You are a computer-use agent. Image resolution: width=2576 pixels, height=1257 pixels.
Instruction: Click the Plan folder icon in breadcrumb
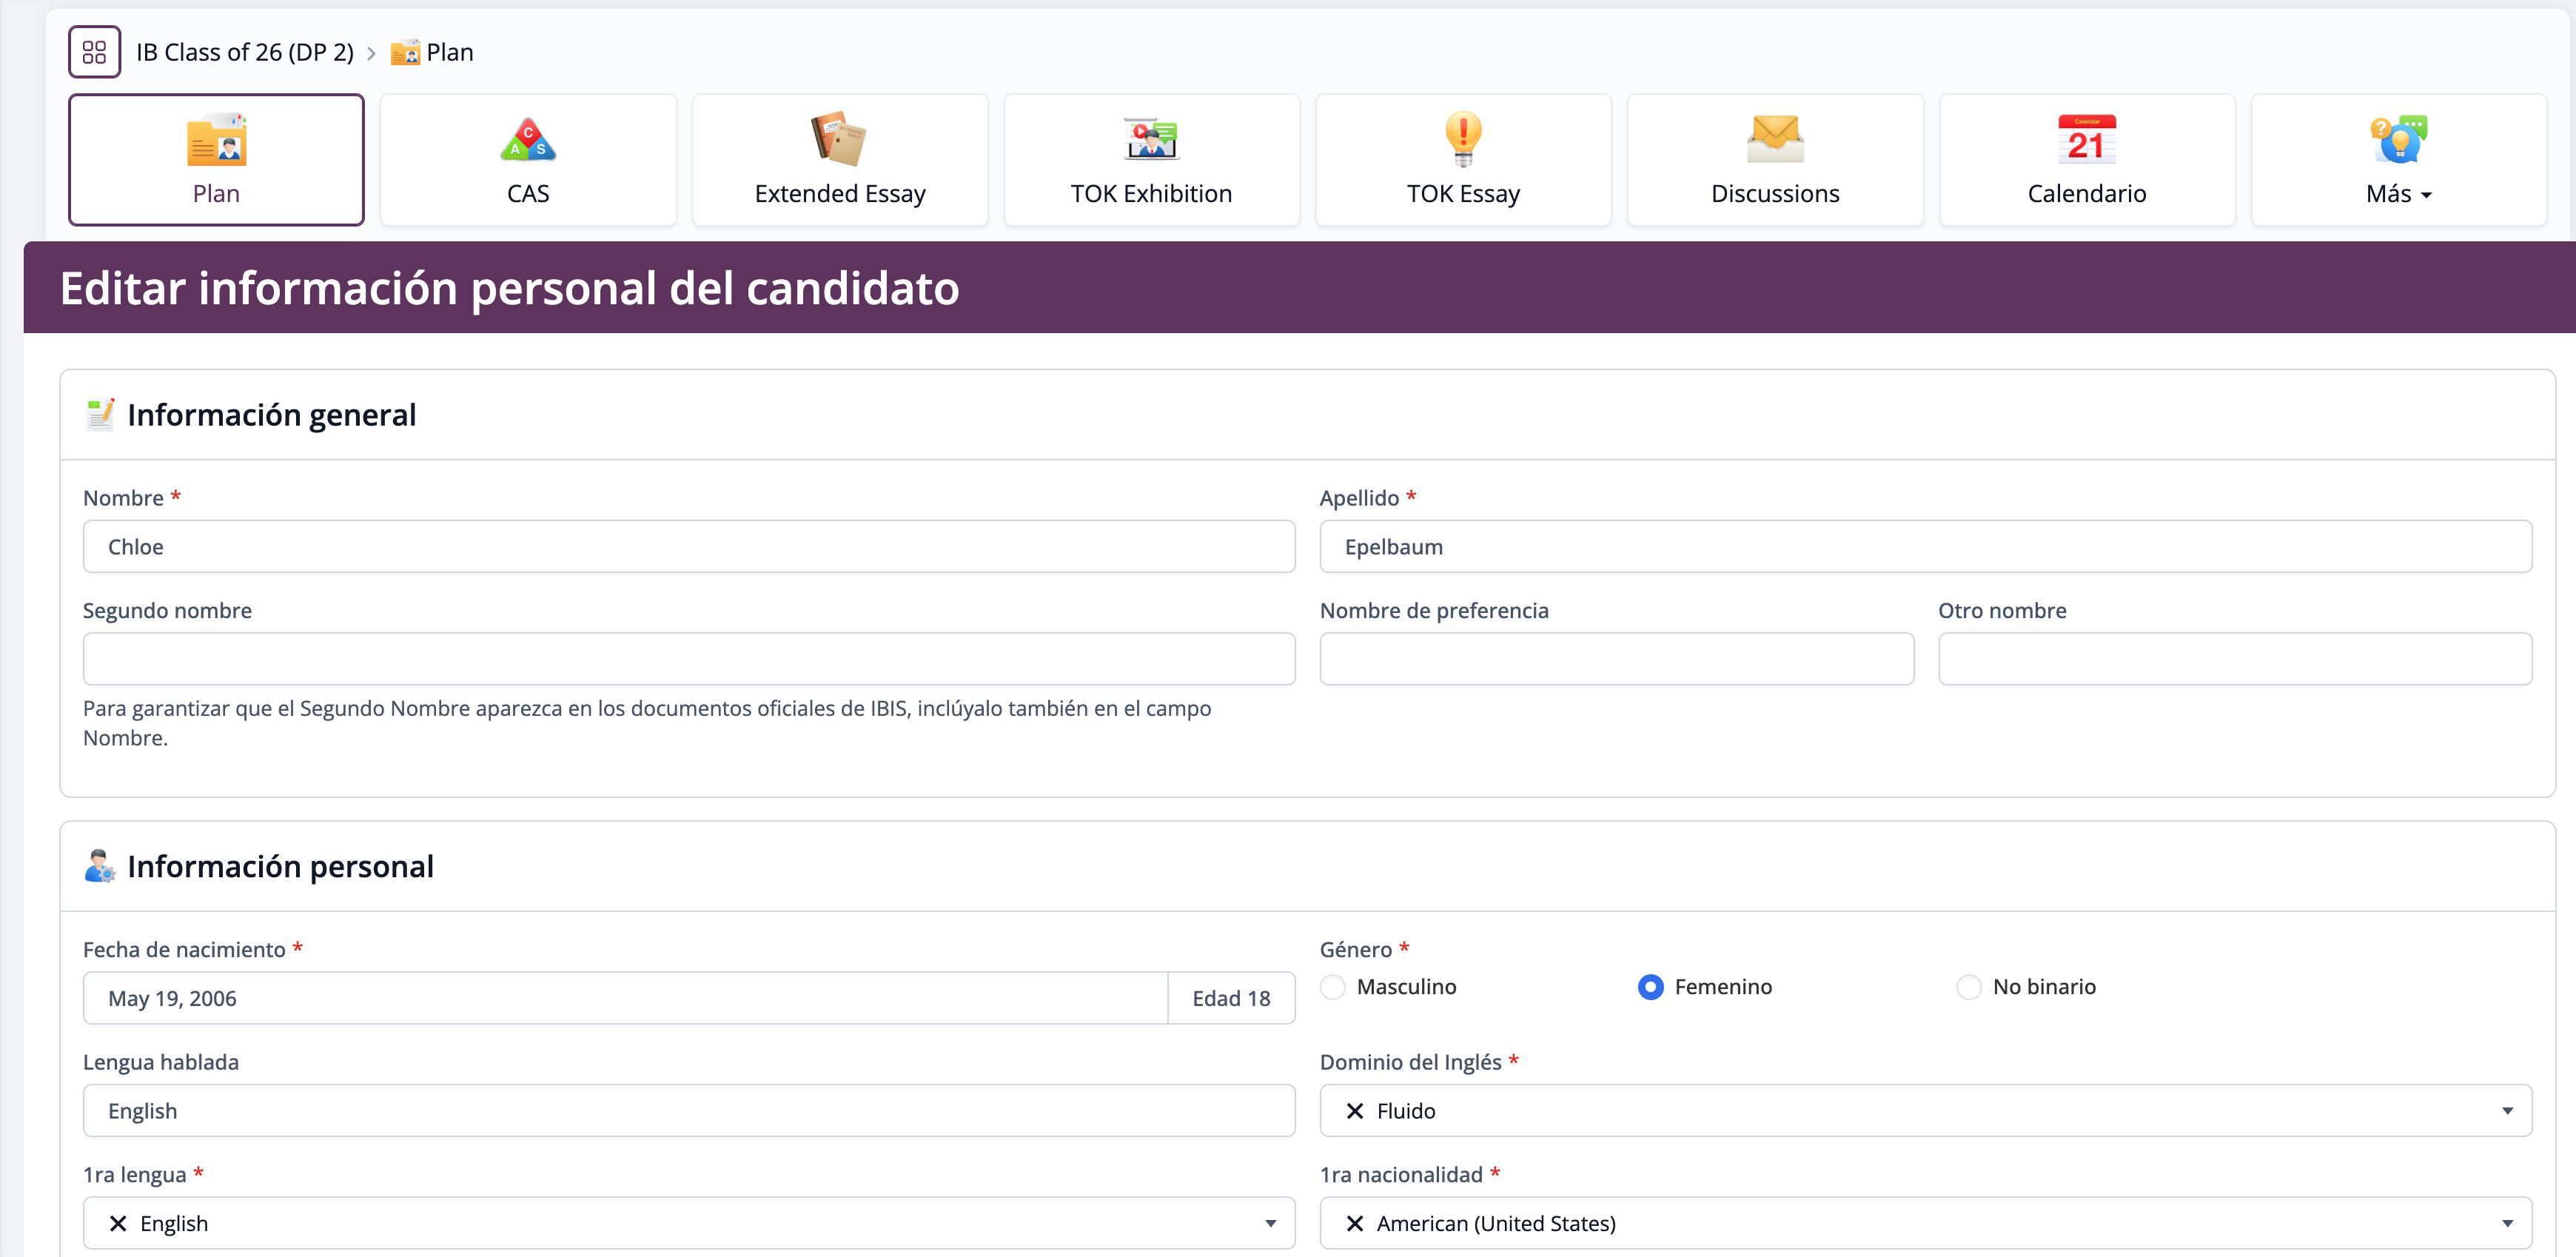(405, 52)
